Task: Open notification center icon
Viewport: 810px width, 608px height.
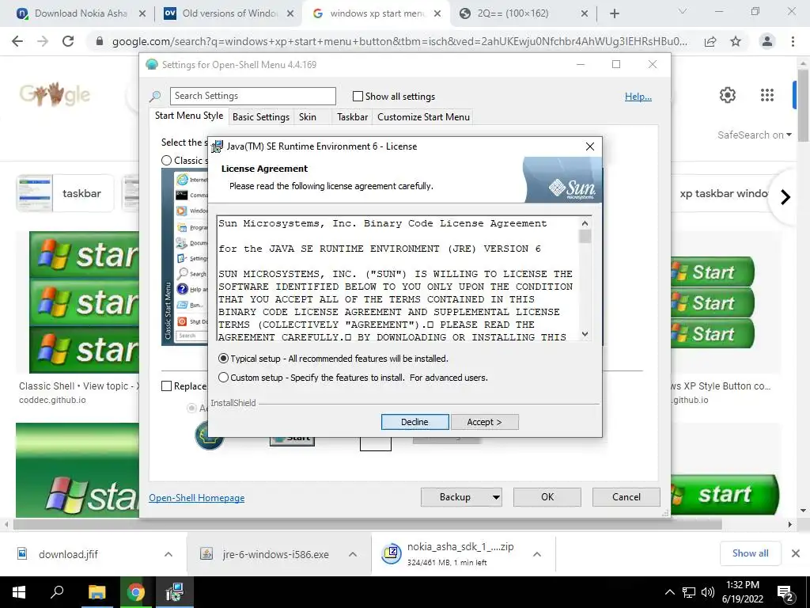Action: (x=785, y=593)
